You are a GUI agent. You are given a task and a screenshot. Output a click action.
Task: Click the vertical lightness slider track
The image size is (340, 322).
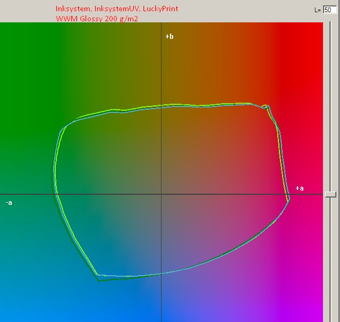330,171
